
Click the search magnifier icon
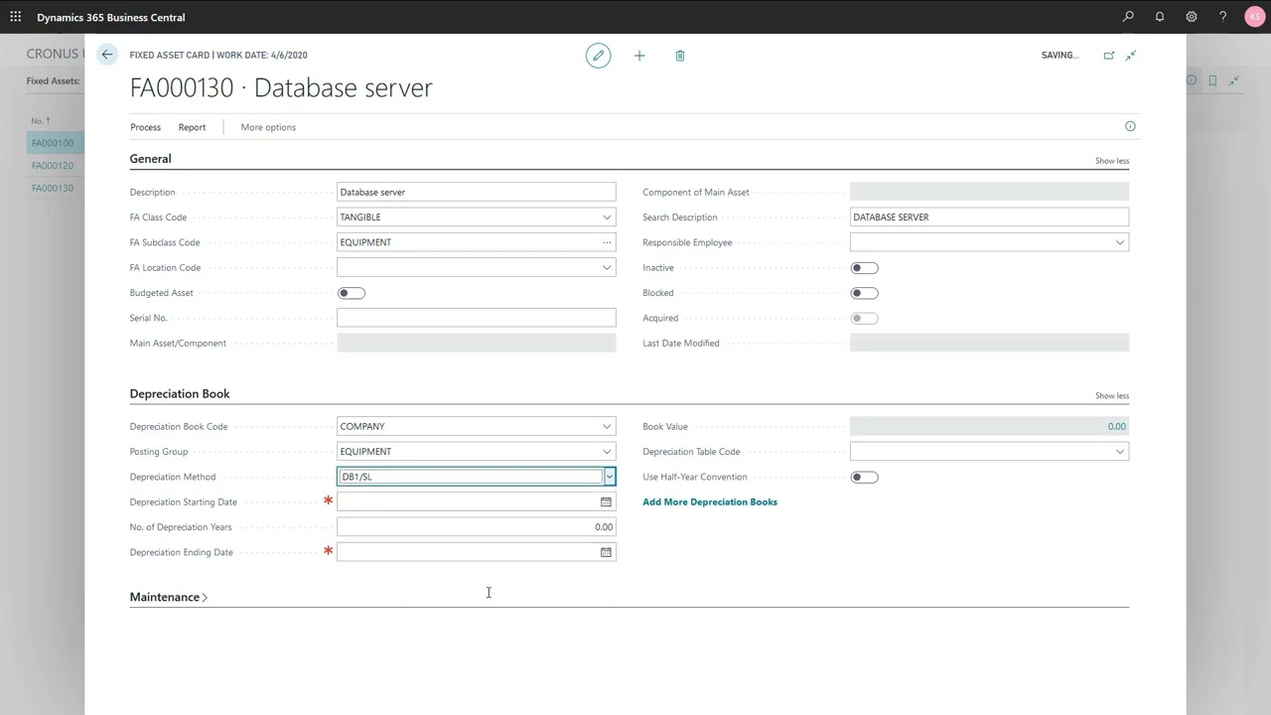pos(1128,17)
